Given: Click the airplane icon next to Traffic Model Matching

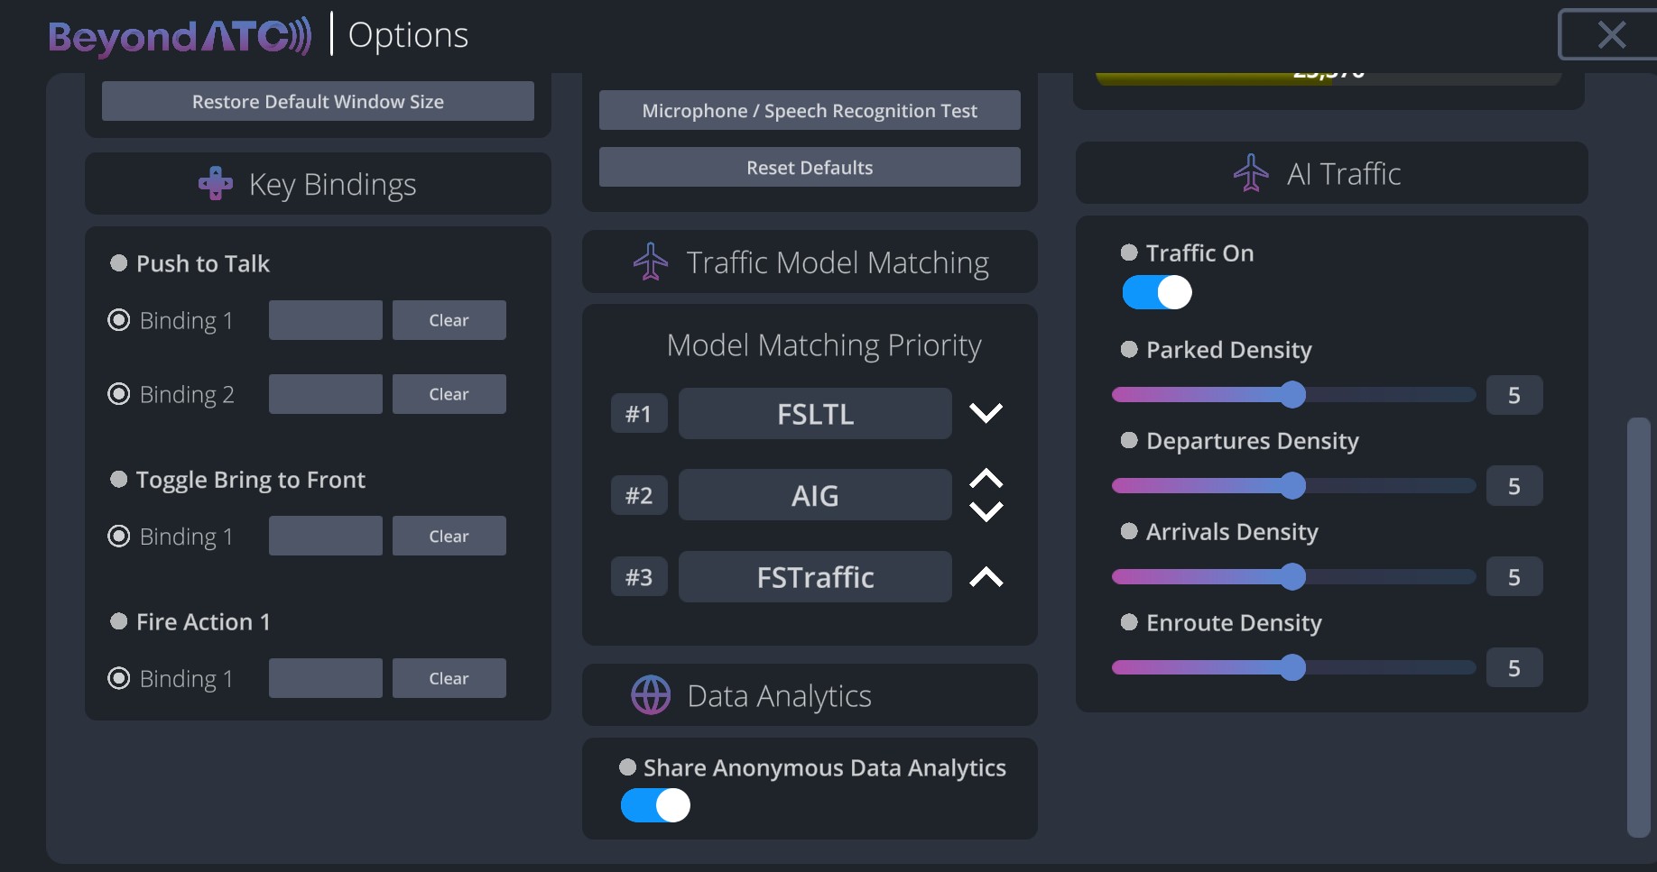Looking at the screenshot, I should click(x=651, y=262).
